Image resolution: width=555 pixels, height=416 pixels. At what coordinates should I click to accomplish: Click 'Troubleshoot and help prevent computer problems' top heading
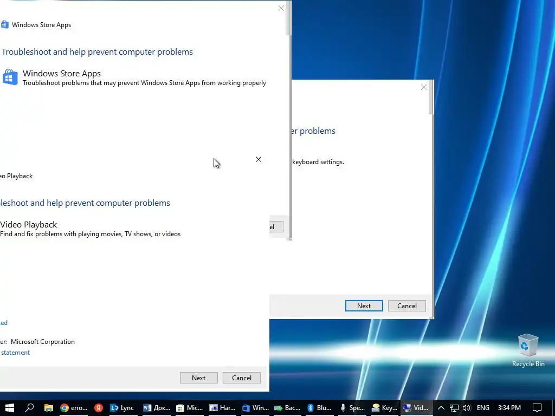point(98,52)
